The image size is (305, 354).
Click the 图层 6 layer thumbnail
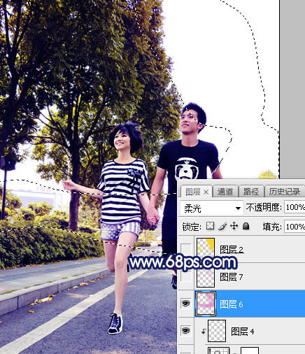pyautogui.click(x=206, y=304)
